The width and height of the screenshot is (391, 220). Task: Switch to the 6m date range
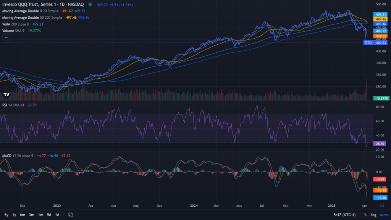pyautogui.click(x=23, y=215)
